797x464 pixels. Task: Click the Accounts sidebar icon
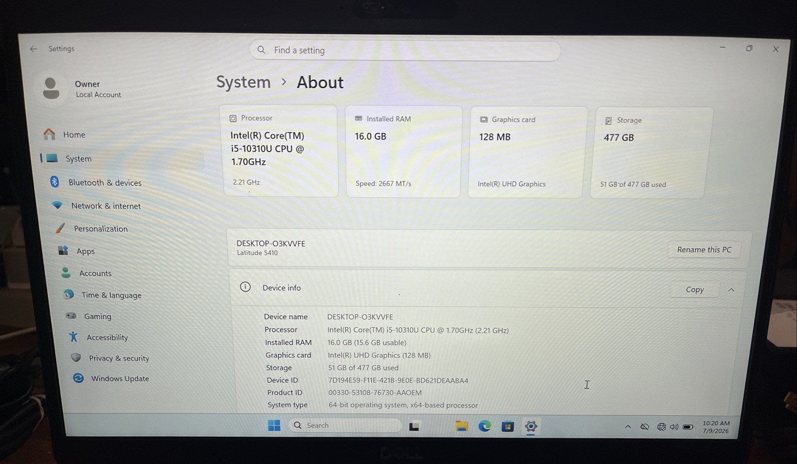tap(66, 273)
